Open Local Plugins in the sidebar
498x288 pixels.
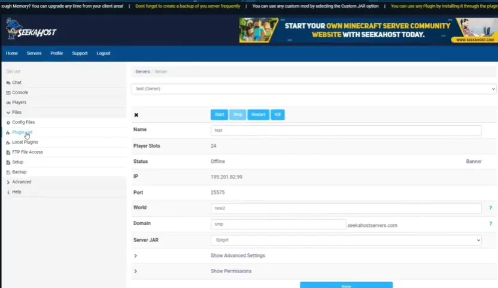point(25,142)
